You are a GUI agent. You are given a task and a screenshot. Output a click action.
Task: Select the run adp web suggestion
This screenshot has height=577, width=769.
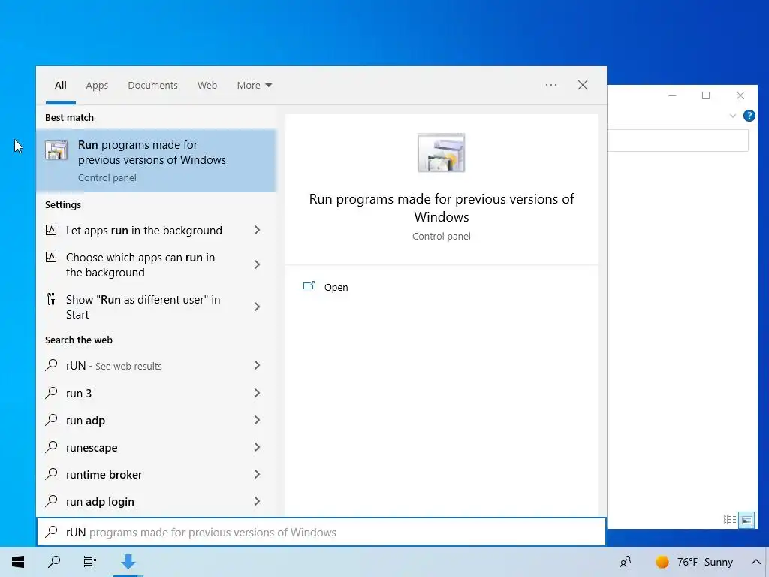[86, 421]
